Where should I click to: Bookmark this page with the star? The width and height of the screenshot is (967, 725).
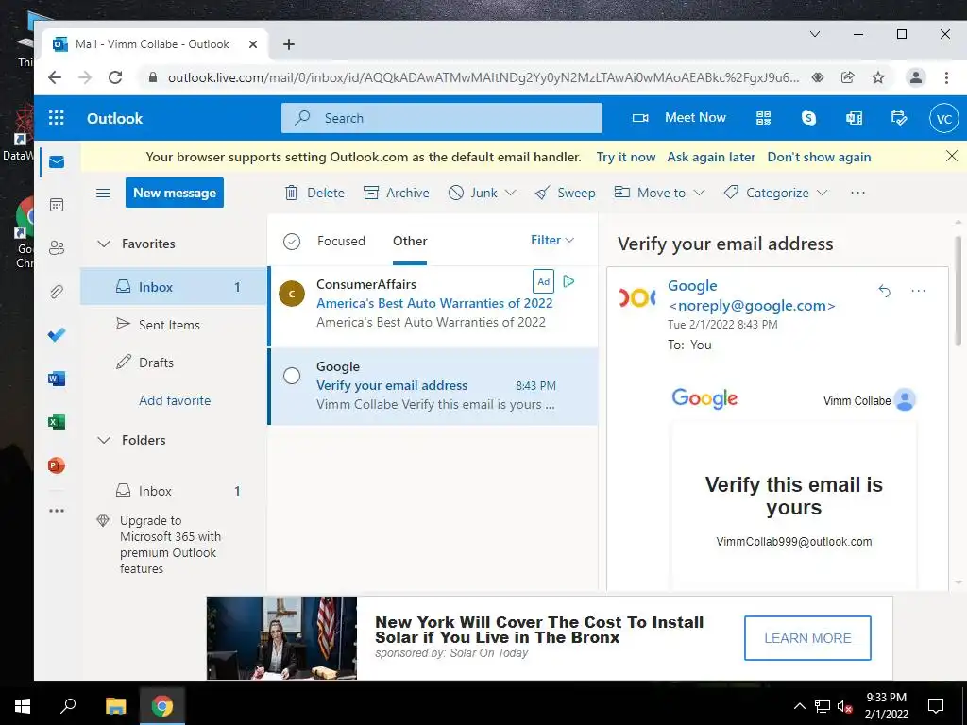click(x=878, y=77)
